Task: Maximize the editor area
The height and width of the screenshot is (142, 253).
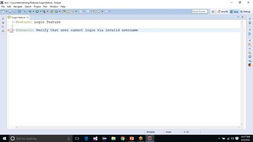Action: tap(242, 17)
